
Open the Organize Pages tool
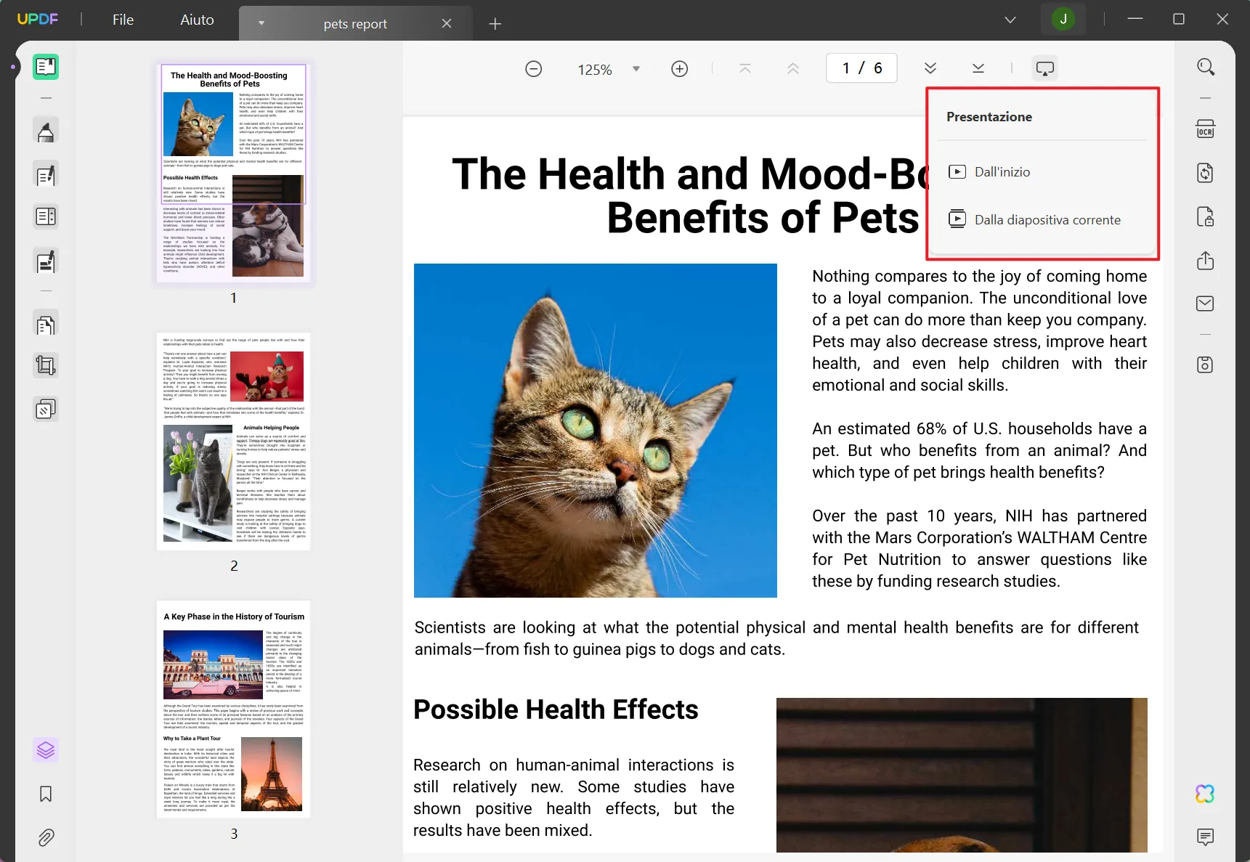coord(45,325)
